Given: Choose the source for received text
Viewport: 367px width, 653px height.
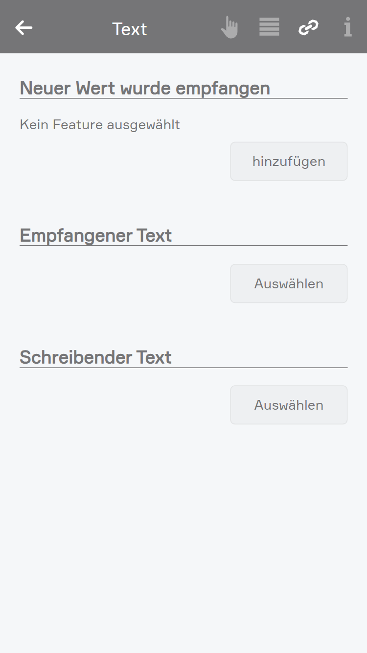Looking at the screenshot, I should 289,283.
